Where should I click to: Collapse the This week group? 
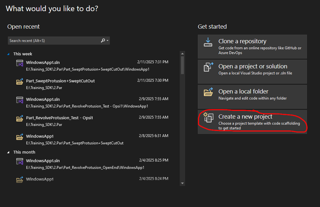[9, 54]
